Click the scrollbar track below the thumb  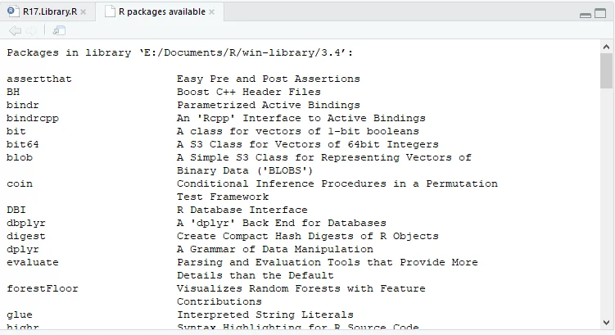coord(607,205)
